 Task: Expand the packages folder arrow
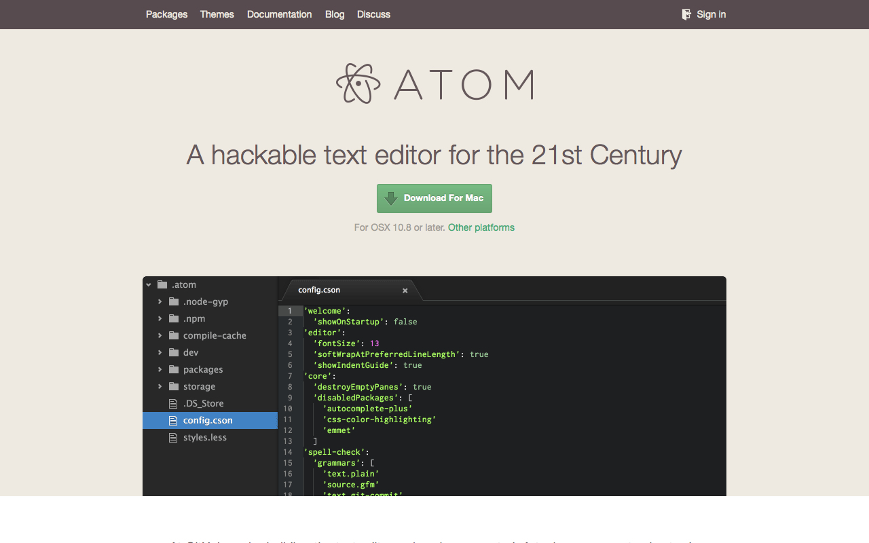tap(160, 369)
